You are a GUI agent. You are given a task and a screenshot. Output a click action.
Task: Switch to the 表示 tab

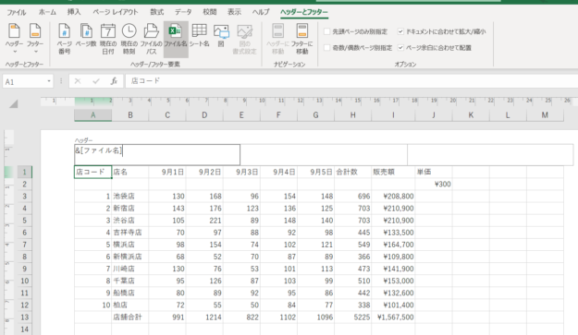[234, 12]
